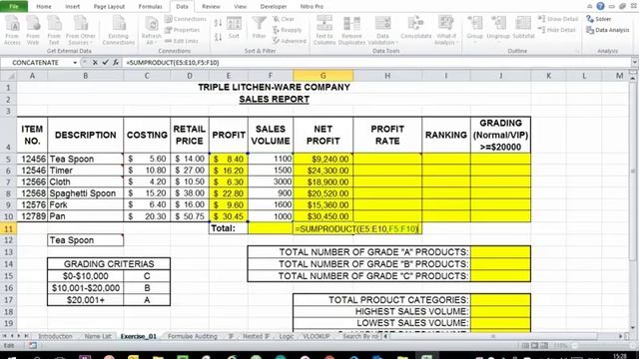
Task: Select the Nested IF sheet tab
Action: 256,336
